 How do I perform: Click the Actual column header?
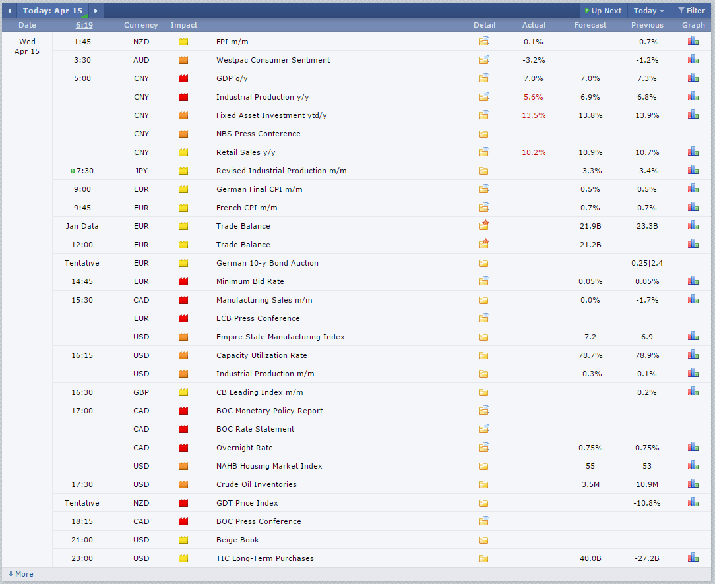(x=534, y=25)
